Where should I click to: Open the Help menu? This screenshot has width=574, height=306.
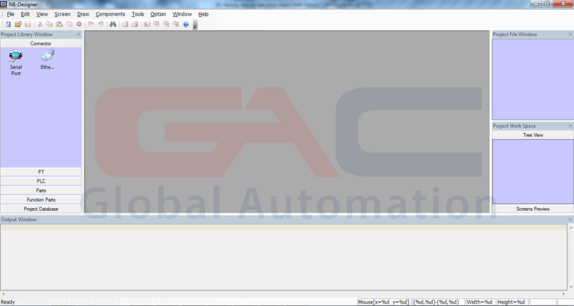(x=203, y=14)
